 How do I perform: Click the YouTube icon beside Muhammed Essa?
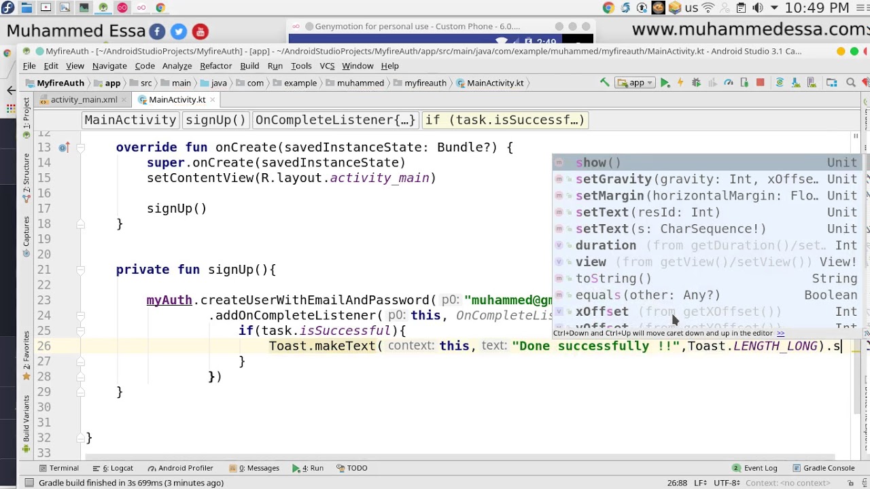(x=200, y=31)
